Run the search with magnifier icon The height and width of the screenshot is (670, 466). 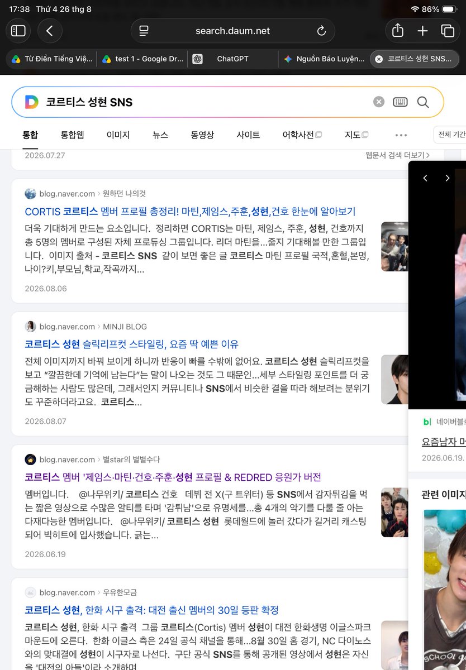tap(423, 102)
